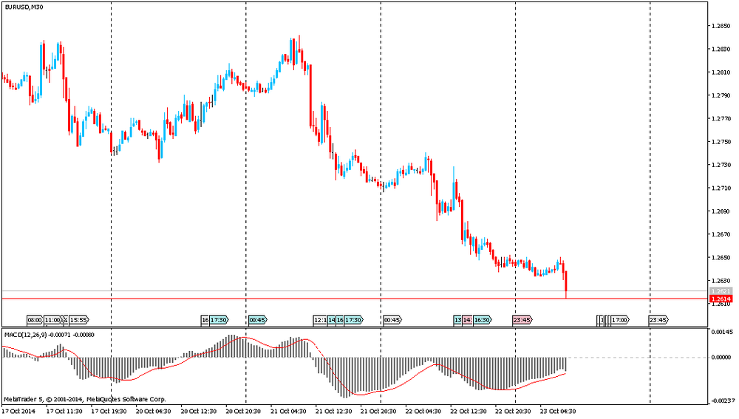Click the 21 Oct 12:30 time label
The height and width of the screenshot is (419, 739).
333,411
